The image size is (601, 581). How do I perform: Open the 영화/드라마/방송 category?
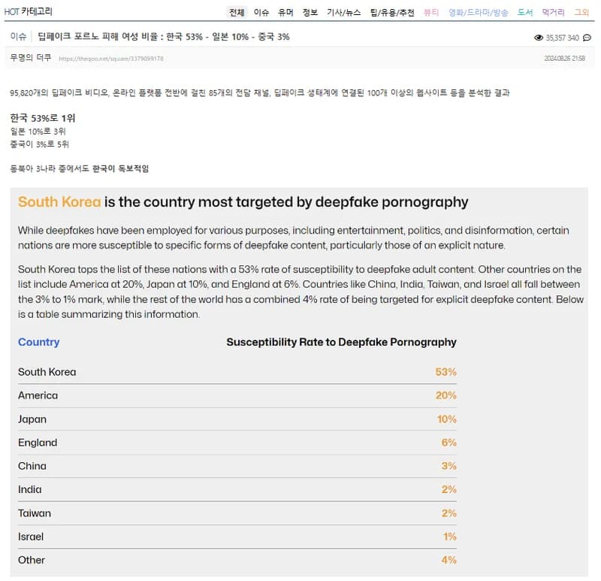(x=478, y=13)
